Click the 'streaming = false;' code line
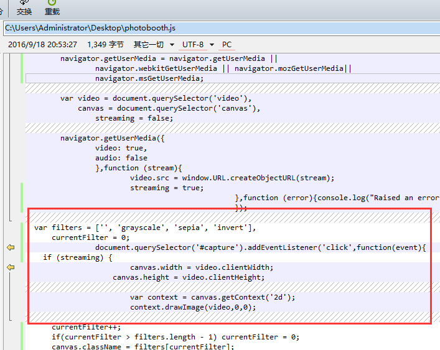 (x=134, y=118)
